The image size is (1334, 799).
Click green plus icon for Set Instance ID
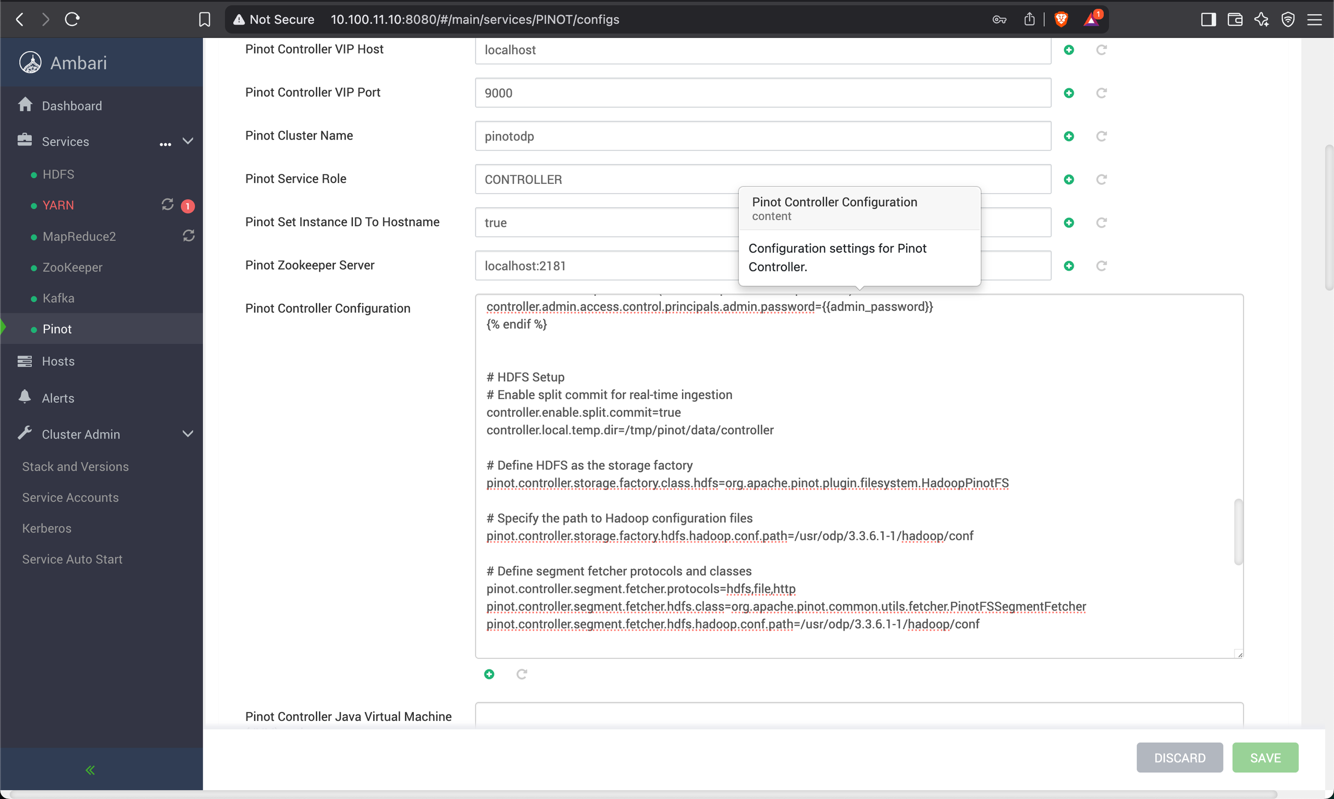point(1069,222)
